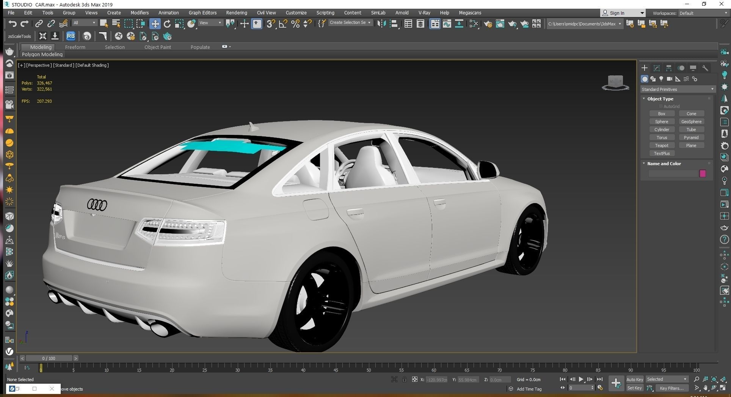Open Select by Name list icon
The height and width of the screenshot is (397, 731).
(116, 24)
